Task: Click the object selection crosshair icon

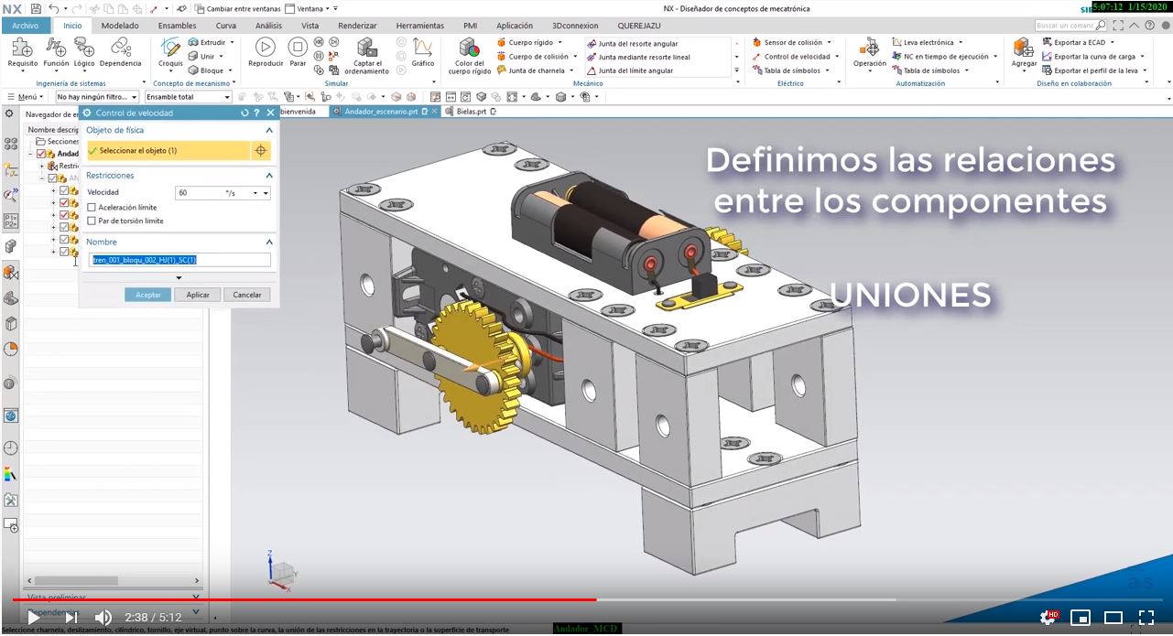Action: pyautogui.click(x=260, y=151)
